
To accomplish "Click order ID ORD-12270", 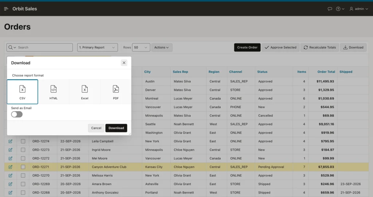I will pos(41,175).
